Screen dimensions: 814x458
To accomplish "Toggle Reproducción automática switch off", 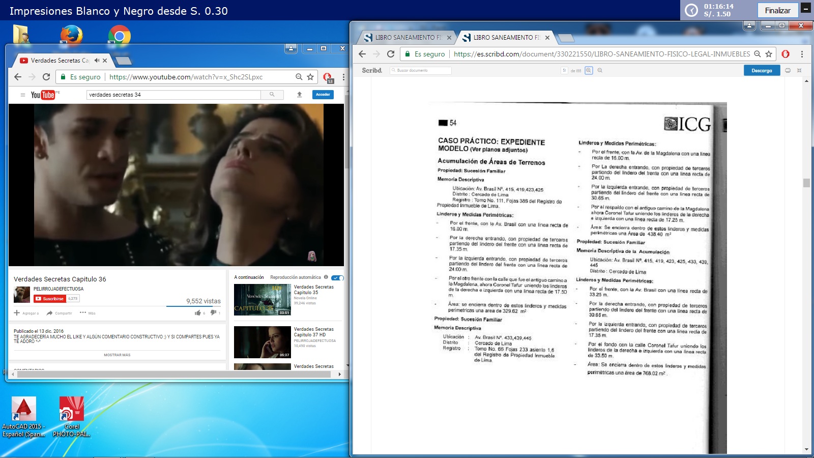I will tap(337, 278).
